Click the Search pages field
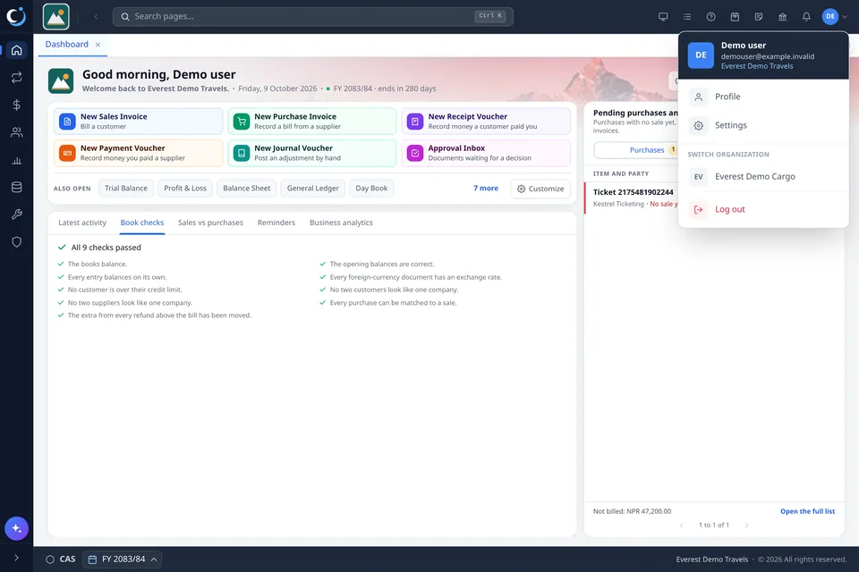The height and width of the screenshot is (572, 859). (313, 16)
